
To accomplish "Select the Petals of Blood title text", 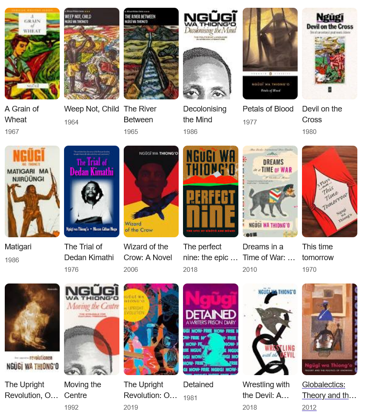I will 268,109.
